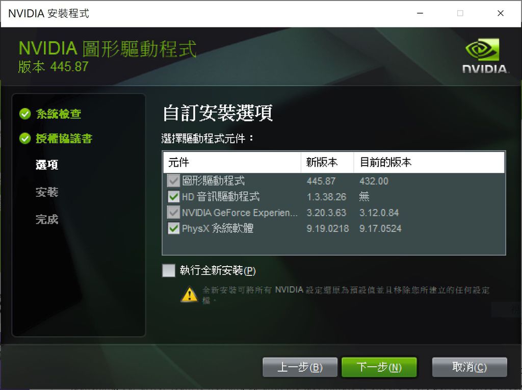The height and width of the screenshot is (390, 522).
Task: Click the green checkmark beside 授權協議書
Action: [x=25, y=138]
